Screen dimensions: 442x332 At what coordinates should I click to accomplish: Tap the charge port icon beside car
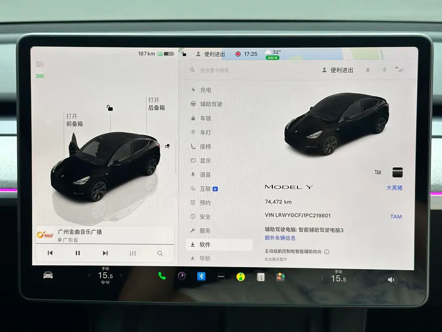pyautogui.click(x=168, y=146)
